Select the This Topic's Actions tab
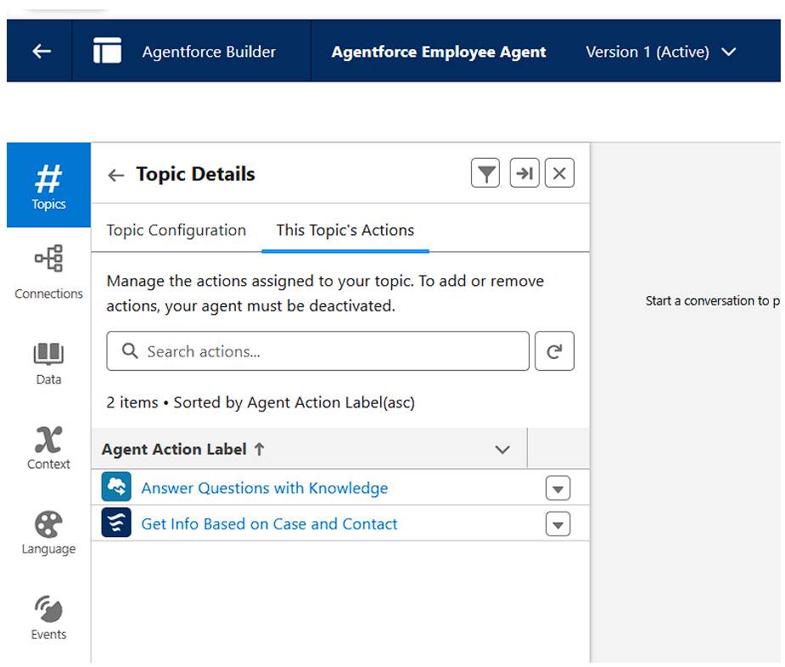This screenshot has width=785, height=667. (345, 230)
